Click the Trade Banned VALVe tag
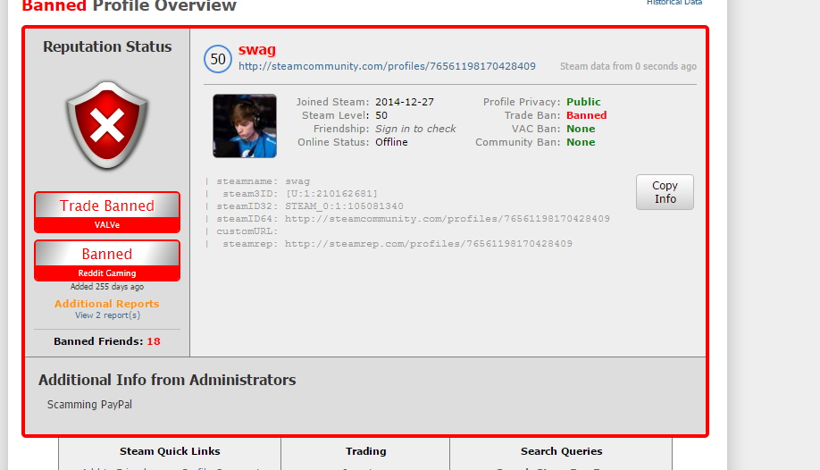This screenshot has width=820, height=470. point(107,212)
